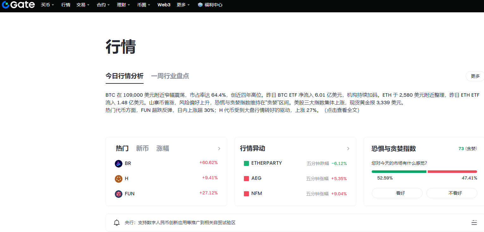Click the H coin icon
This screenshot has height=232, width=484.
point(119,179)
